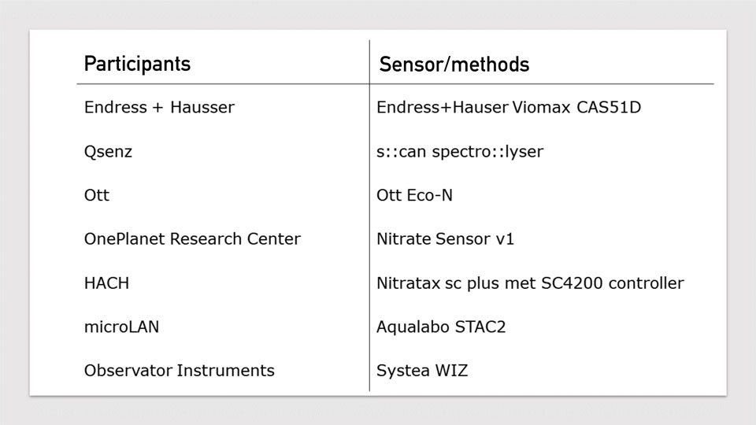Click the word Hausser in first row
This screenshot has height=425, width=756.
point(202,107)
